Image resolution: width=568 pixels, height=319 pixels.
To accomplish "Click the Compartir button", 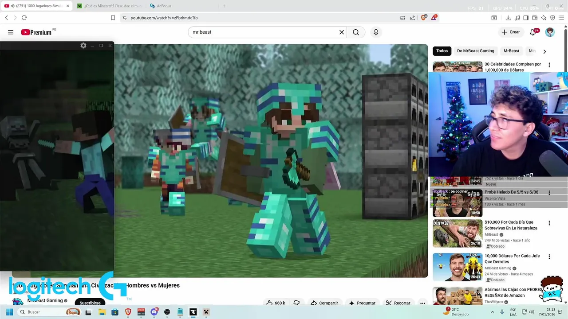I will [324, 303].
